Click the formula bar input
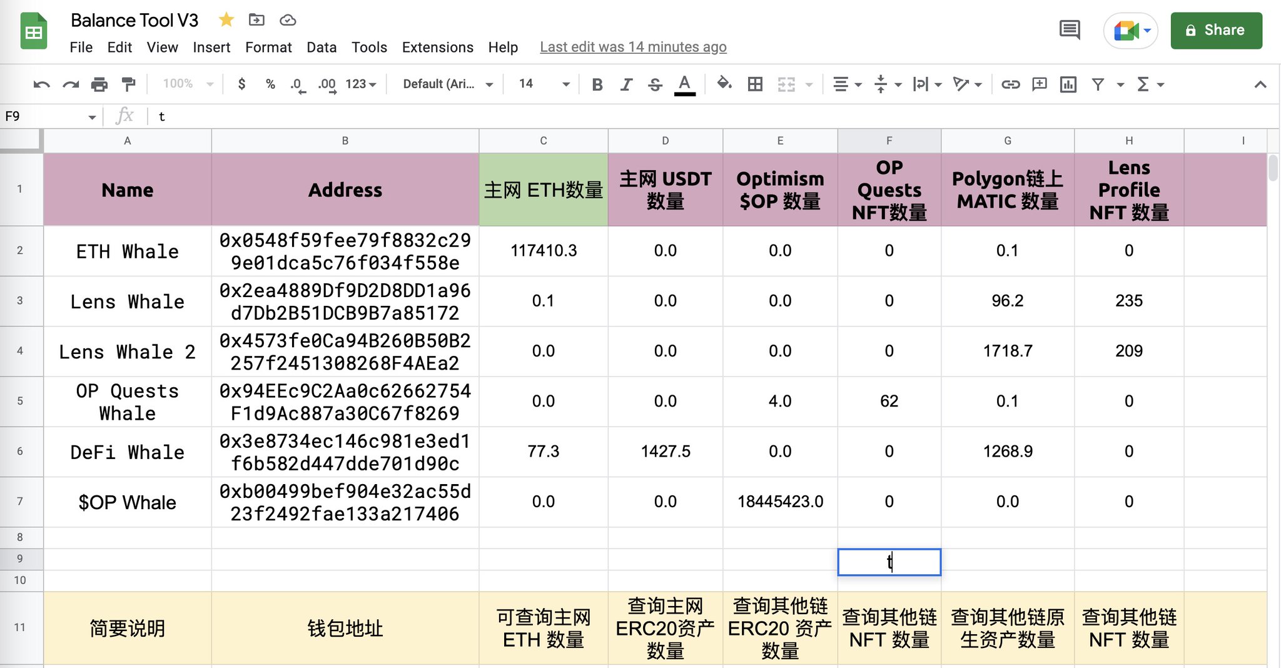 (713, 116)
